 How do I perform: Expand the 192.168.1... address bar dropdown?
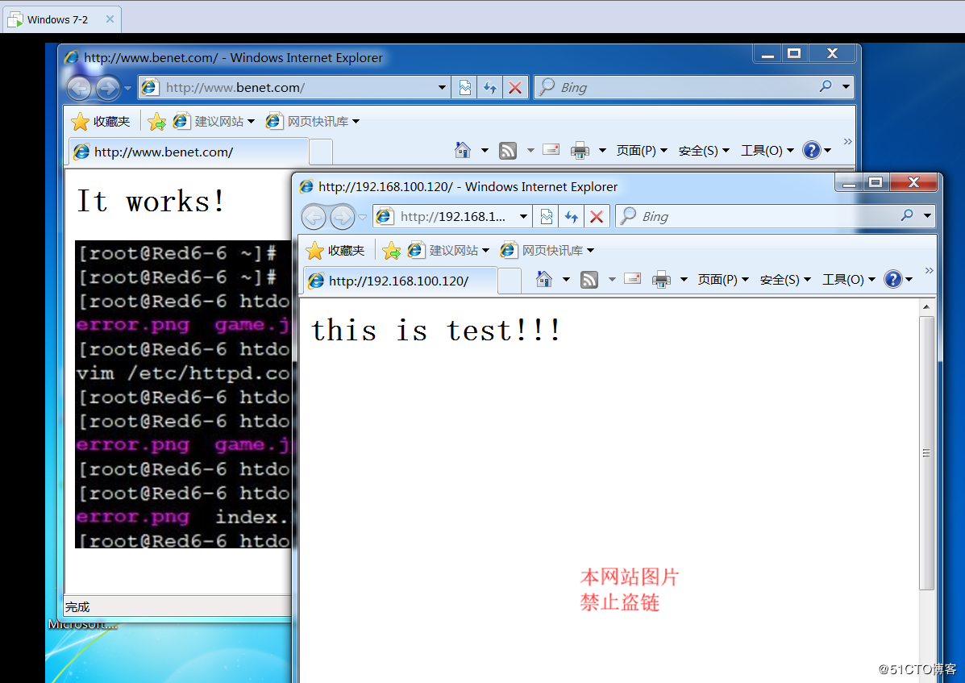[x=523, y=217]
